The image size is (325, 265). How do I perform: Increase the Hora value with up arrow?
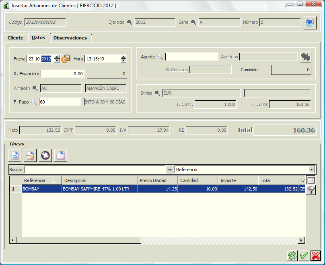click(123, 57)
